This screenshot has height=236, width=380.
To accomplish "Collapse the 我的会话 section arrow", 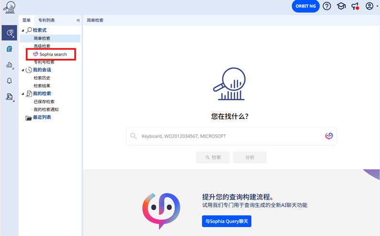I will (23, 70).
